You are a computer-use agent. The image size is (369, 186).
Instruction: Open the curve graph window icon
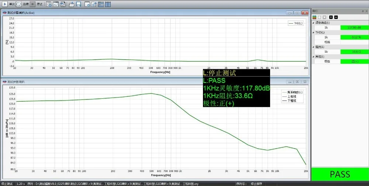coord(56,4)
